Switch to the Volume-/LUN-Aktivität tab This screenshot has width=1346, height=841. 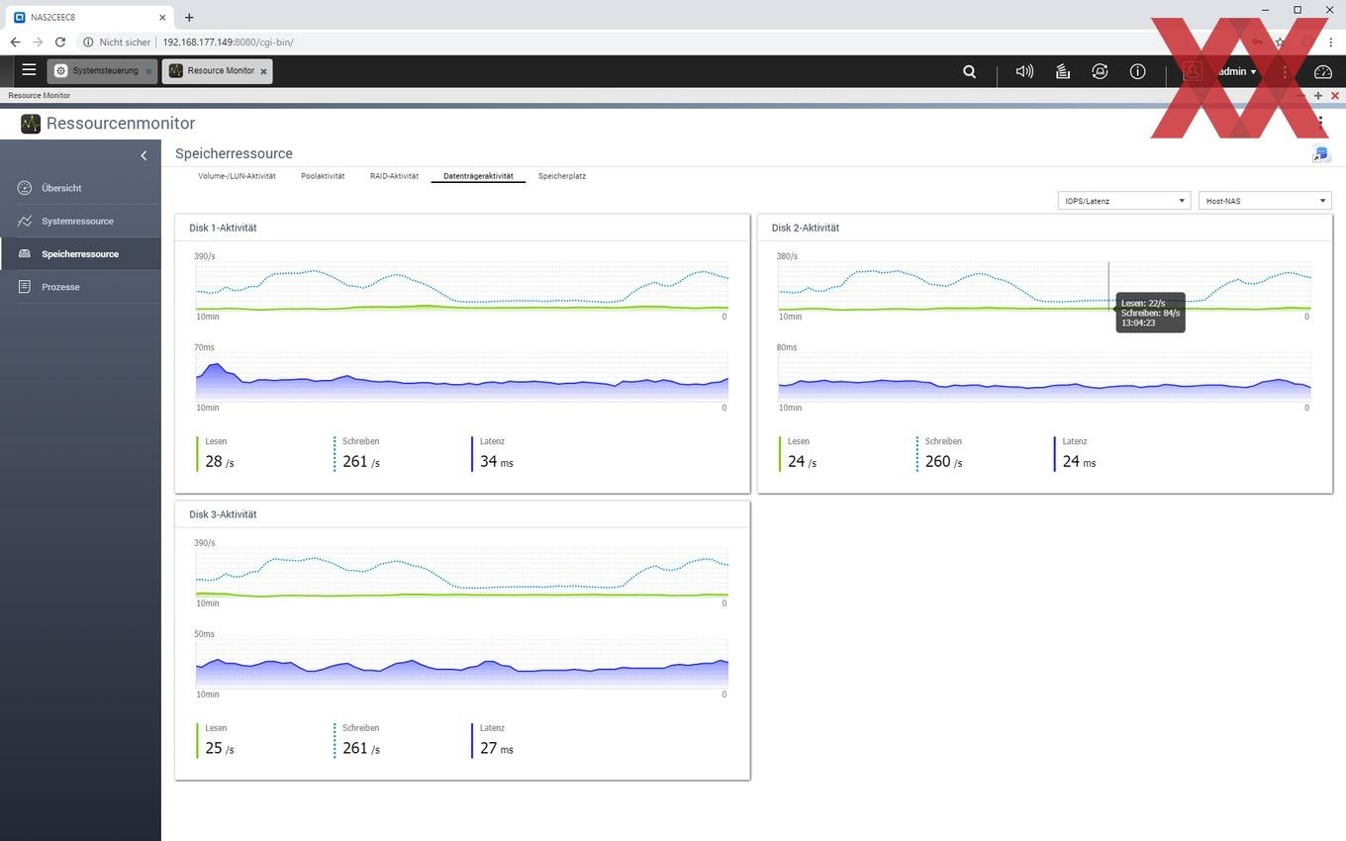(x=237, y=176)
